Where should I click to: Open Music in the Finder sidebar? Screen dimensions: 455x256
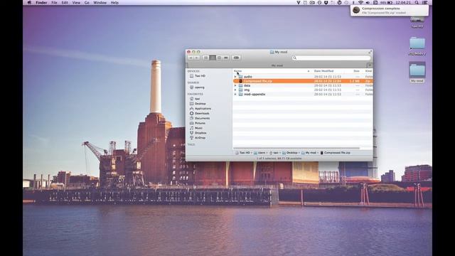tap(196, 128)
